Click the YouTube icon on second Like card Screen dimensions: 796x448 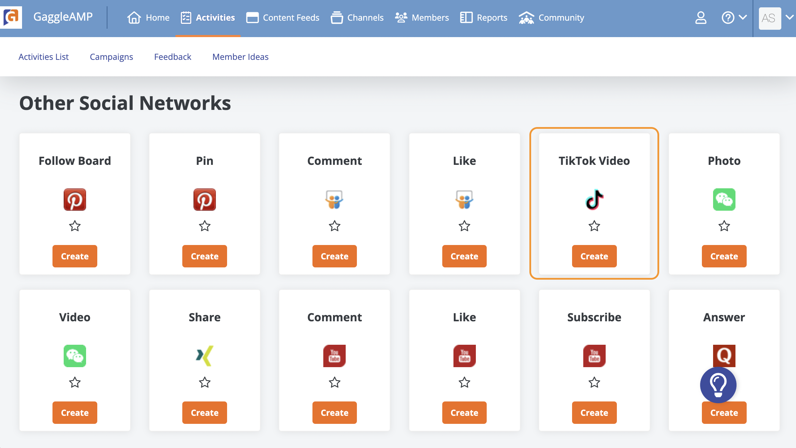click(464, 356)
